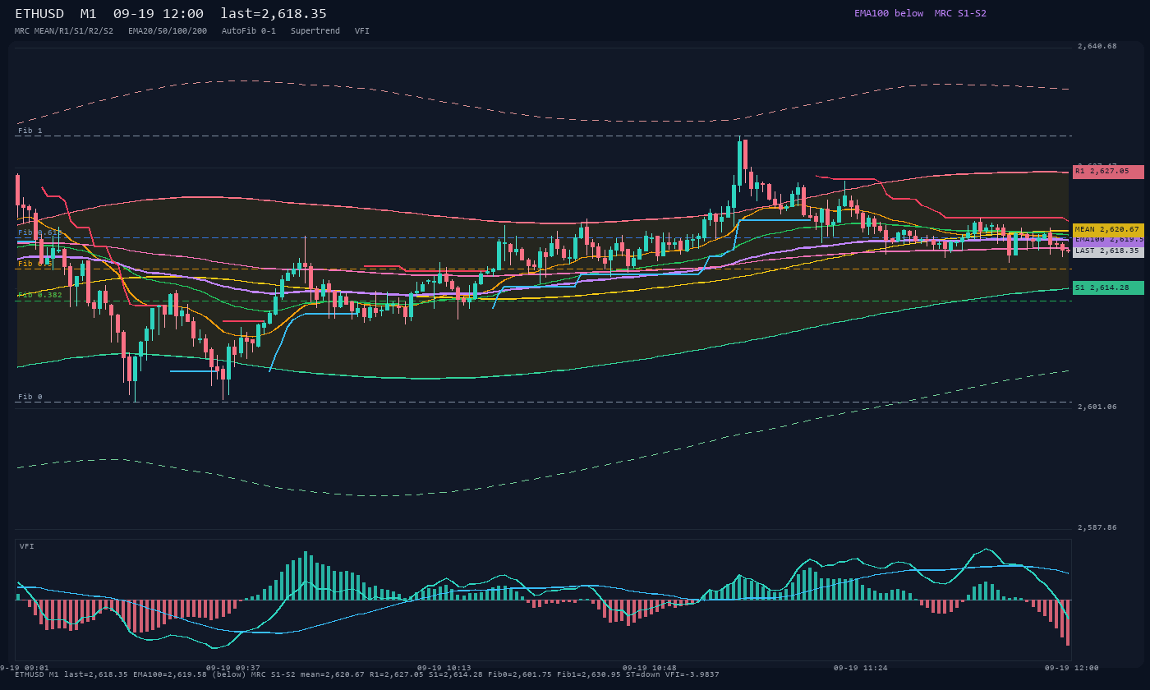
Task: Click the '09-19 09:37' time axis label
Action: (x=232, y=668)
